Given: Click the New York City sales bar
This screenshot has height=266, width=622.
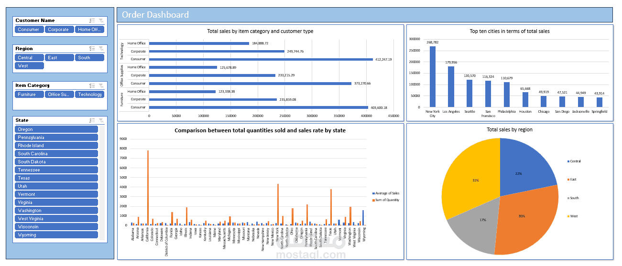Looking at the screenshot, I should pos(433,76).
